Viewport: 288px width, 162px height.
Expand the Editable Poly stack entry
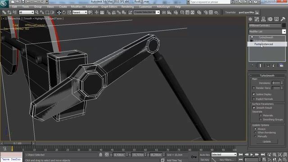252,41
